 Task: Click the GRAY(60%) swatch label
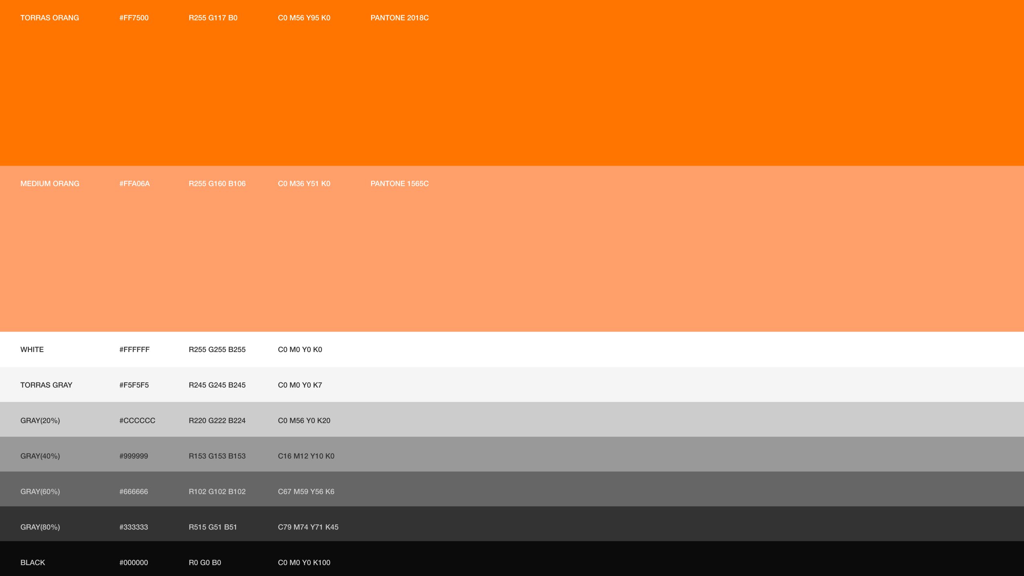coord(40,492)
